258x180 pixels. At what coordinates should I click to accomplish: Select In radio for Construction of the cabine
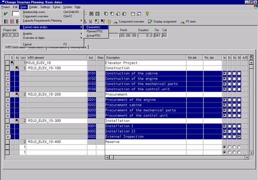click(224, 73)
